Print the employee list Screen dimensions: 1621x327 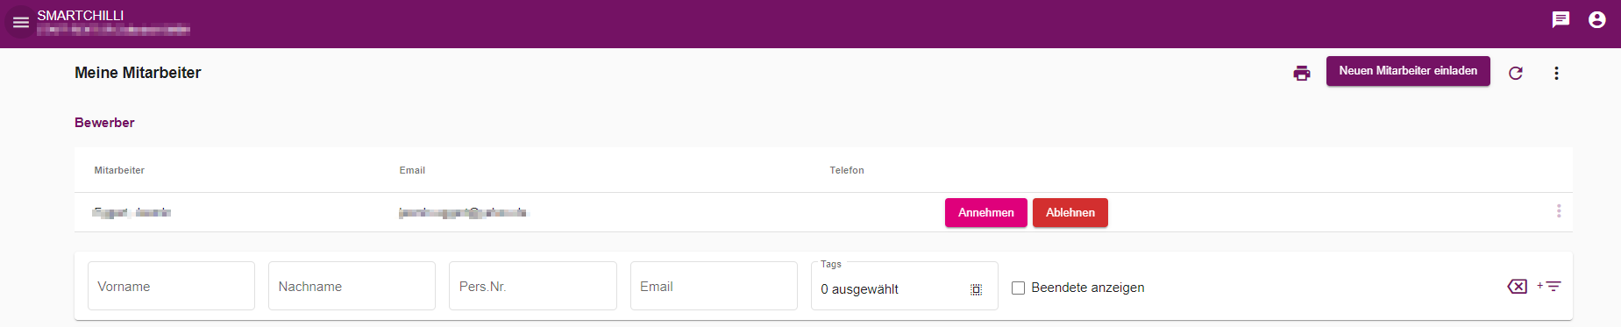(1302, 73)
